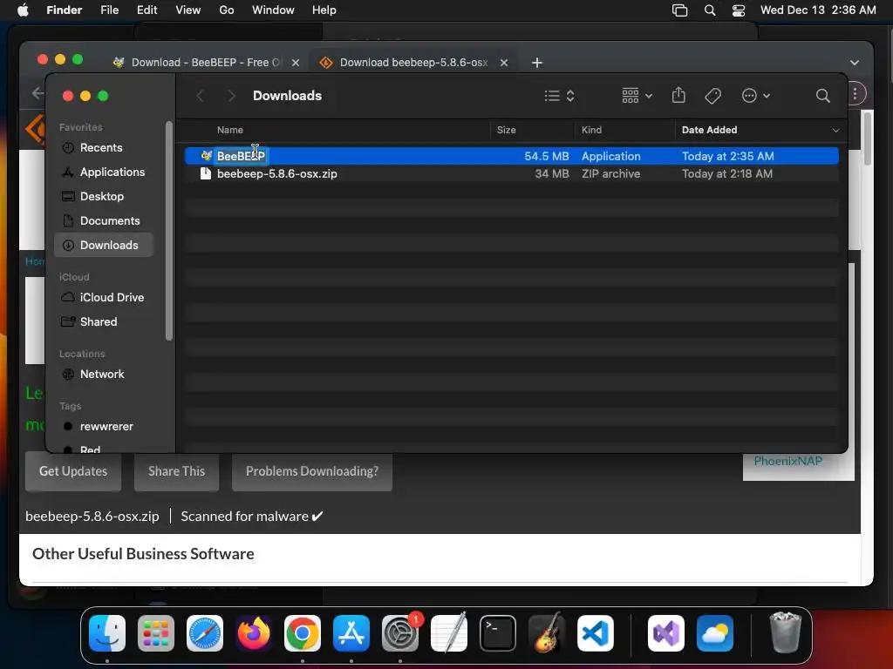This screenshot has height=669, width=893.
Task: Click the Stage Manager menu bar icon
Action: tap(679, 10)
